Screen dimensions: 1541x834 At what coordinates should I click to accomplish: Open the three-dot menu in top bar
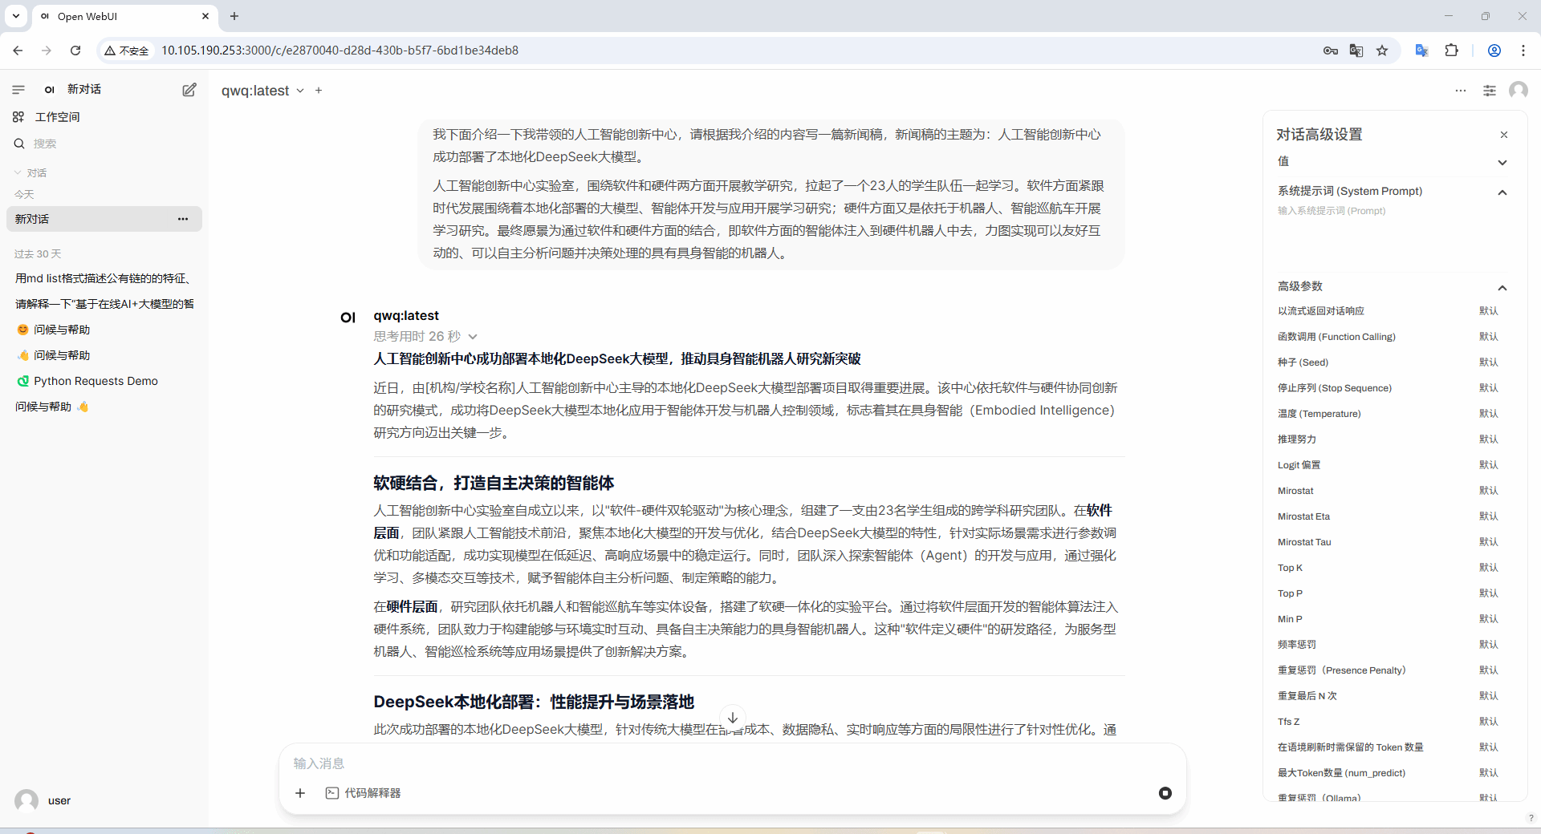coord(1460,91)
